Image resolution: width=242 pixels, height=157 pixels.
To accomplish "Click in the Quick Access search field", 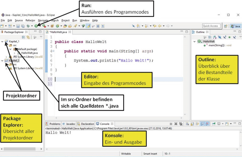I will [211, 26].
